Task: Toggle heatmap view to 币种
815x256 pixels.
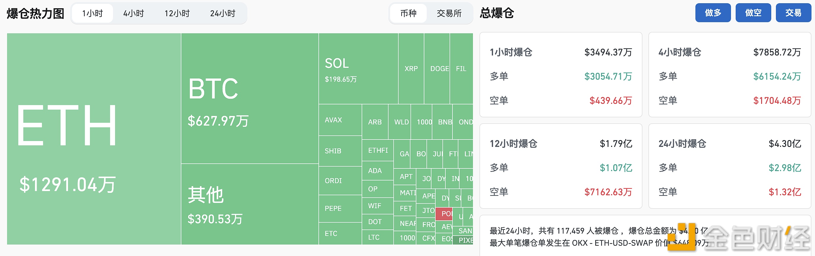Action: click(408, 13)
